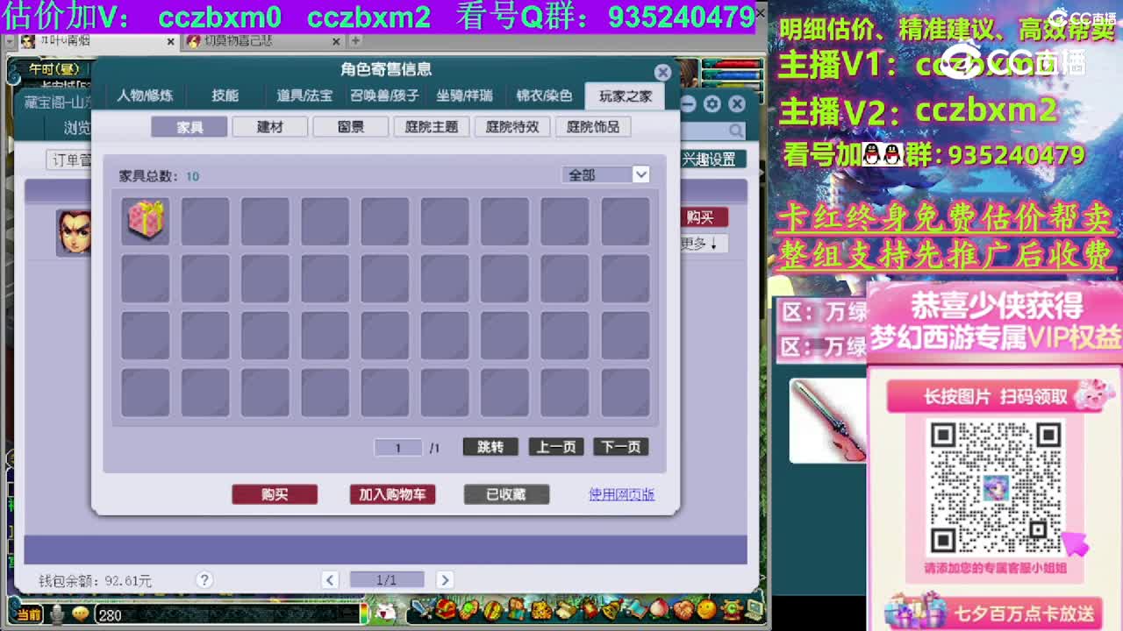Open the 使用网页版 link
This screenshot has width=1123, height=631.
[x=621, y=494]
